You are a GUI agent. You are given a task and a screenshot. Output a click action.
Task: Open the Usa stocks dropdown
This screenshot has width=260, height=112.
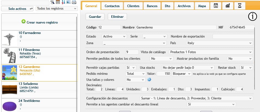[x=188, y=68]
